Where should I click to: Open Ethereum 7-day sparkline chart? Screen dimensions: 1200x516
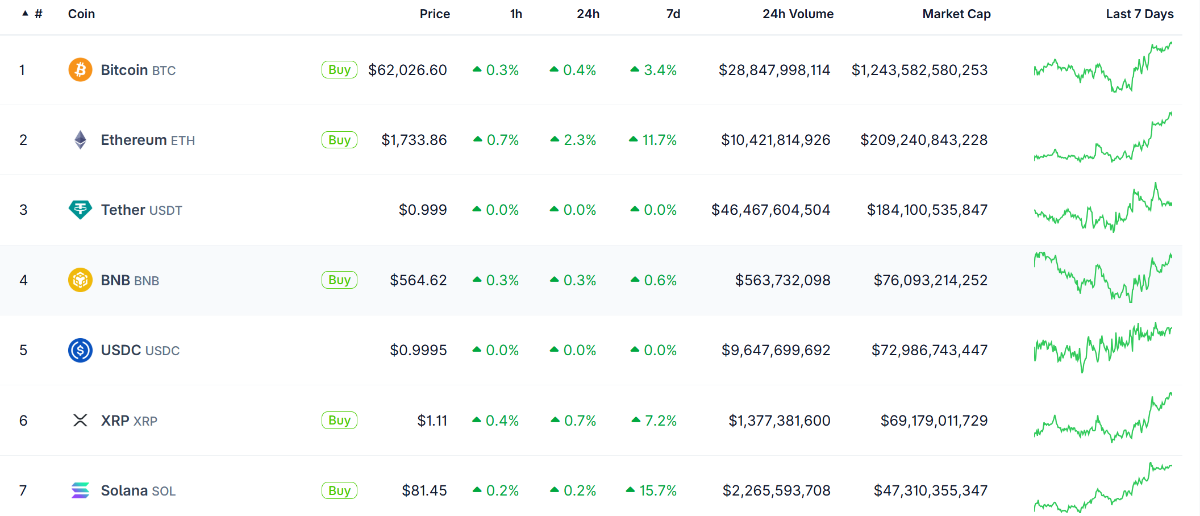[x=1103, y=137]
